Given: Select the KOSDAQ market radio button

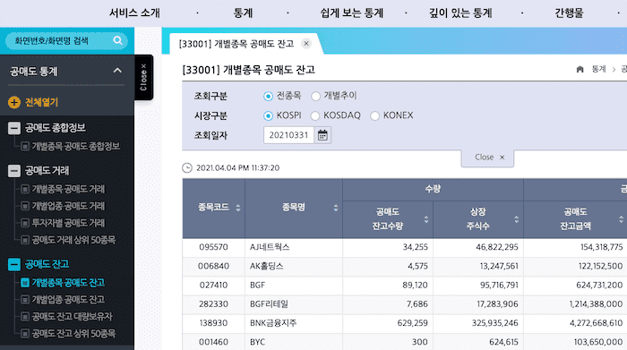Looking at the screenshot, I should tap(315, 115).
